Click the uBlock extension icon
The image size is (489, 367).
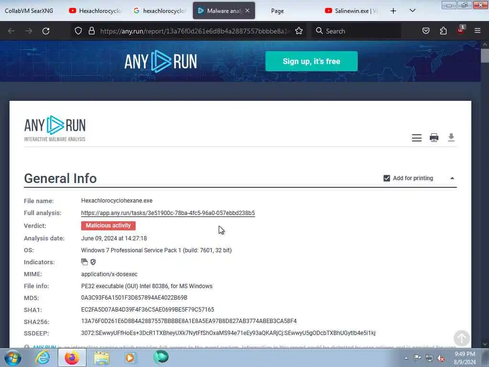pyautogui.click(x=461, y=30)
